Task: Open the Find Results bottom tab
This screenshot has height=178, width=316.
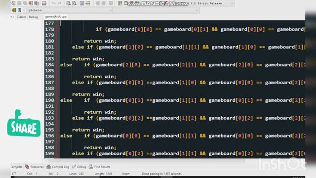Action: (x=99, y=167)
